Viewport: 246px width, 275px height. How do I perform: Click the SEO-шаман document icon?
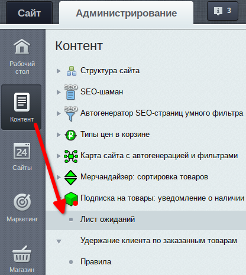pos(71,92)
